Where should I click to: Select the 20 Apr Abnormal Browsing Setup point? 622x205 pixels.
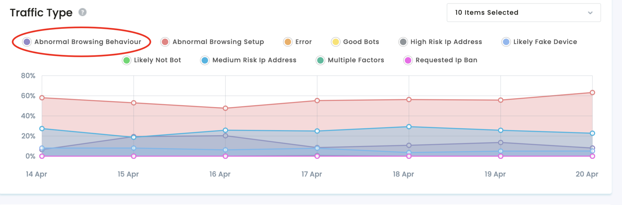pyautogui.click(x=592, y=92)
